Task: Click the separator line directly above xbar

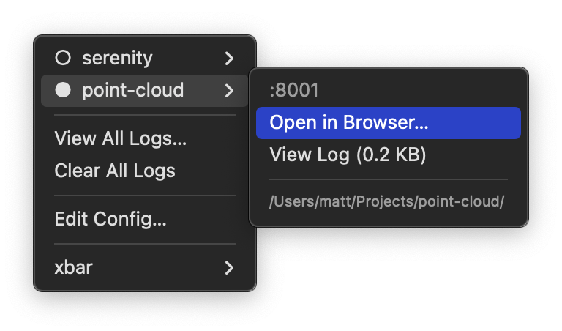Action: click(145, 244)
